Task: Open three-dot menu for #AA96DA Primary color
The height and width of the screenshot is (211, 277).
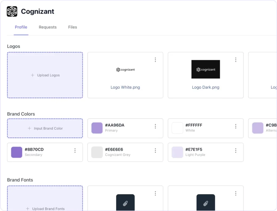Action: point(155,126)
